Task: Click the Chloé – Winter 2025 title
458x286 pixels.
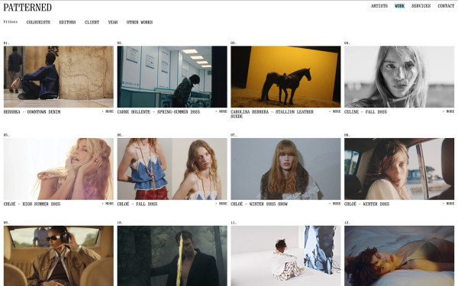Action: (x=366, y=204)
